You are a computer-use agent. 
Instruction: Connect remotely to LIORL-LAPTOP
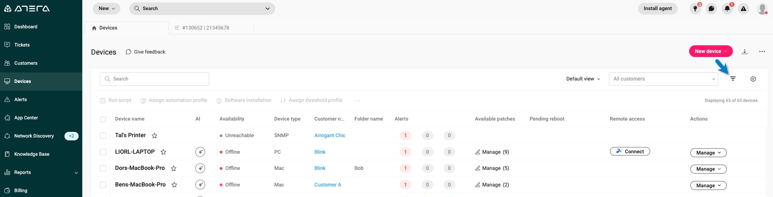630,151
